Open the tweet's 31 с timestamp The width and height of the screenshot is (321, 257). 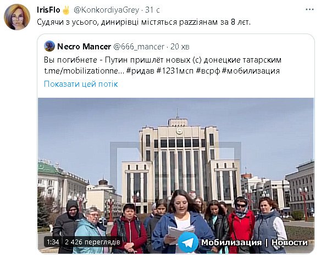(152, 10)
